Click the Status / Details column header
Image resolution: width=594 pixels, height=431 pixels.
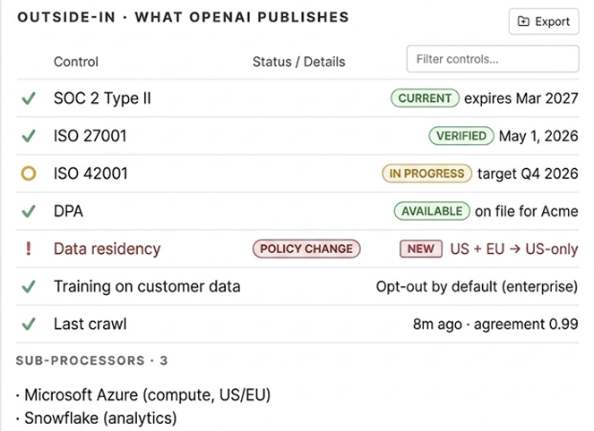click(x=299, y=62)
